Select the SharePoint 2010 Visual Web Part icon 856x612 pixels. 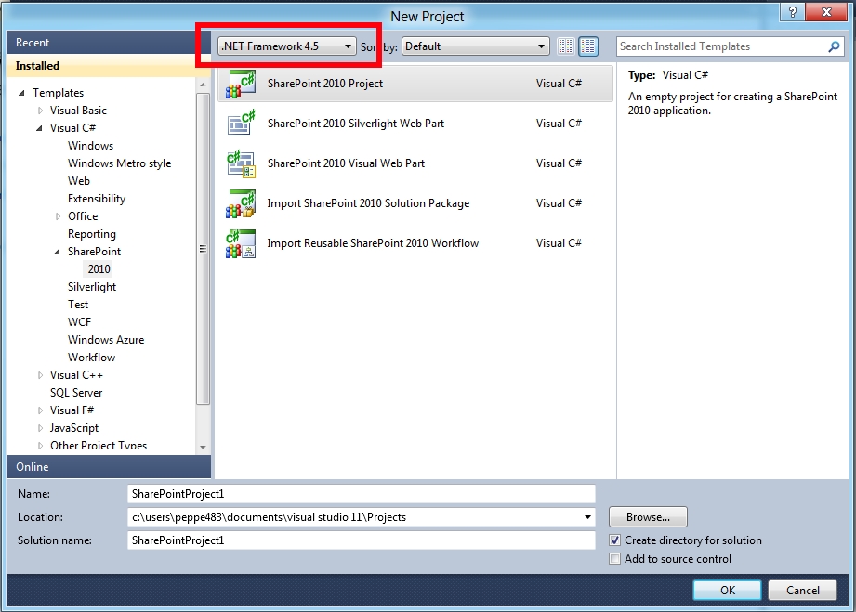click(x=241, y=163)
